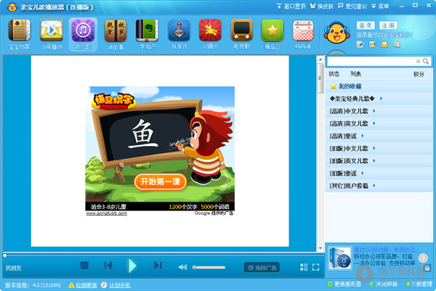The width and height of the screenshot is (436, 291).
Task: Click the content area vertical scrollbar thumb
Action: click(x=320, y=78)
